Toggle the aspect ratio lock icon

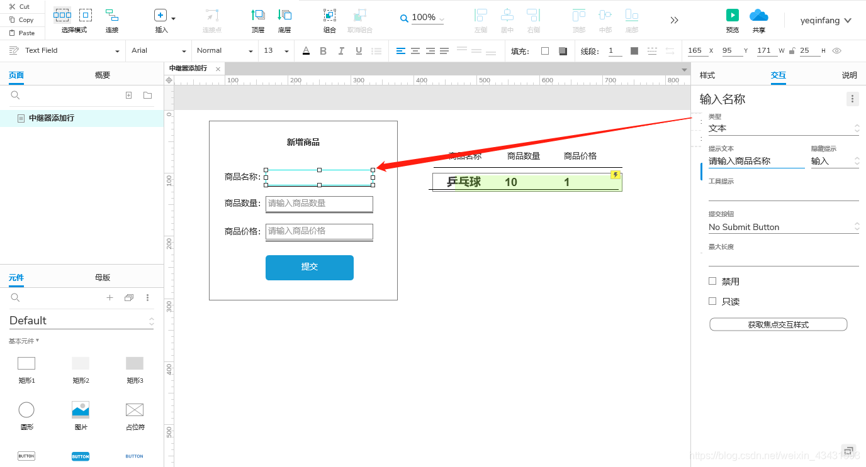(792, 51)
